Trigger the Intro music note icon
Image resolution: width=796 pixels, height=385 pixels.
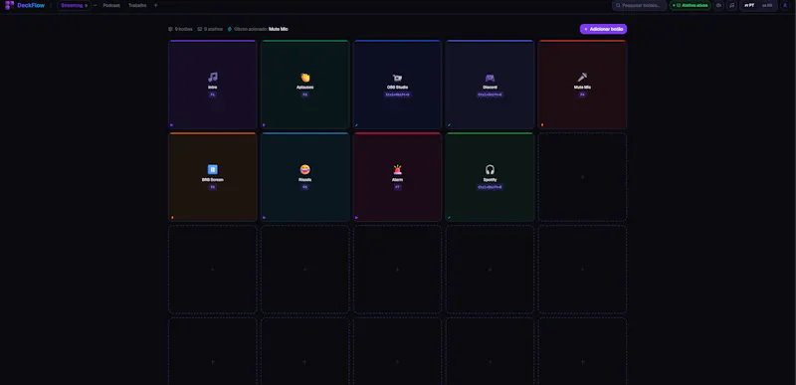tap(213, 78)
